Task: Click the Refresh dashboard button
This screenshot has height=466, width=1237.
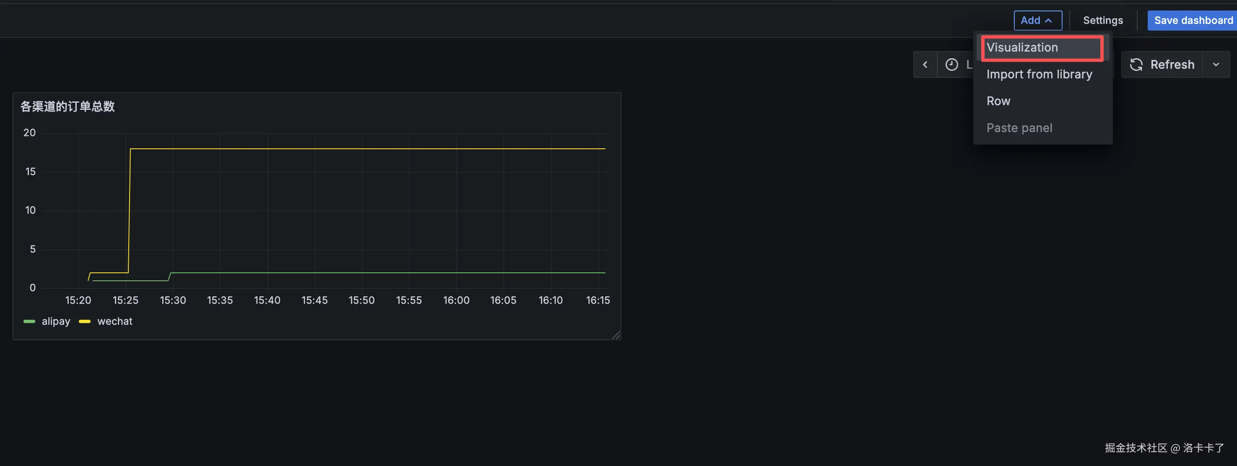Action: tap(1162, 64)
